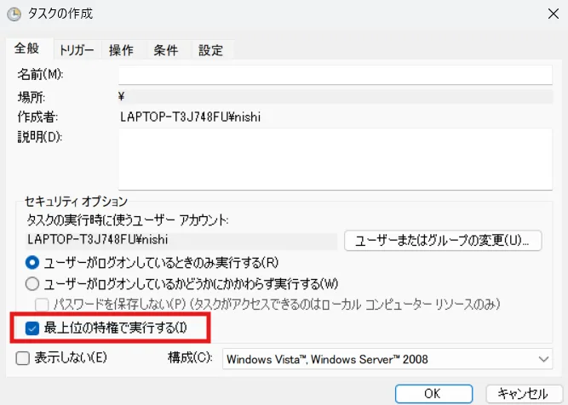Select the 条件 tab
The width and height of the screenshot is (568, 405).
[x=165, y=50]
